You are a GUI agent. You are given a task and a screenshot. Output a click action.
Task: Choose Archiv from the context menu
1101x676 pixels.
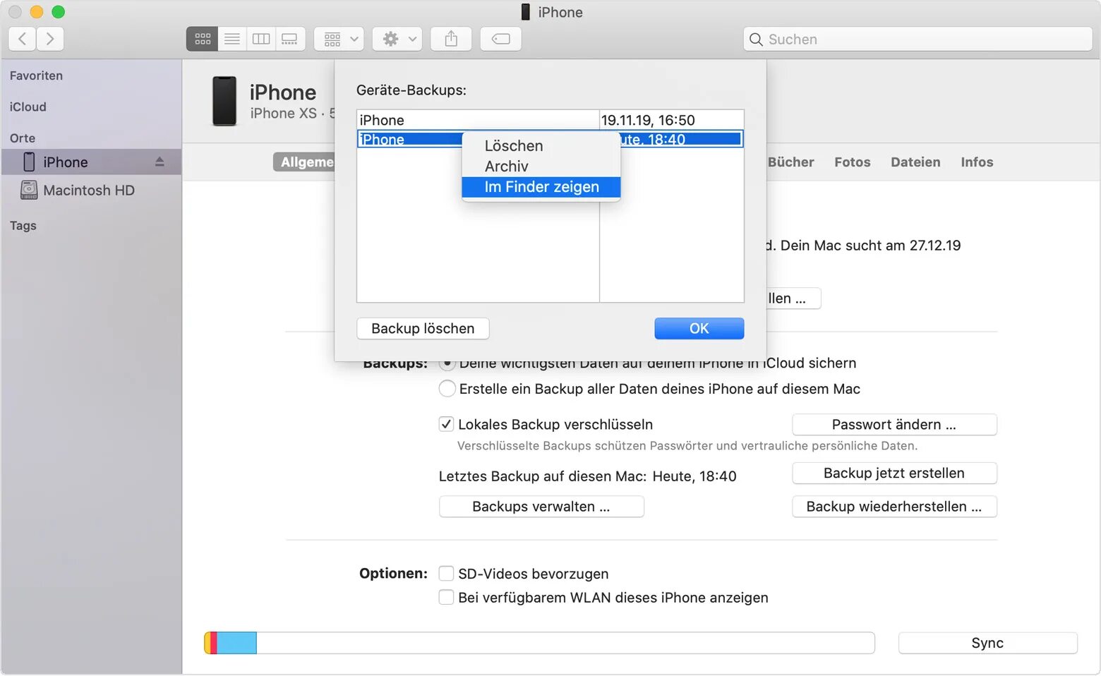[541, 167]
